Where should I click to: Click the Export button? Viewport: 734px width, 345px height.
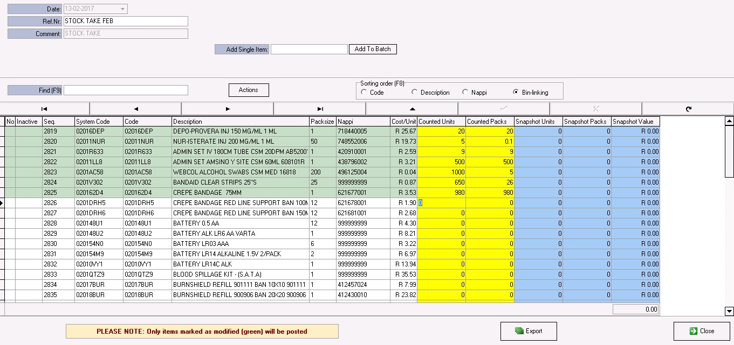pyautogui.click(x=529, y=331)
